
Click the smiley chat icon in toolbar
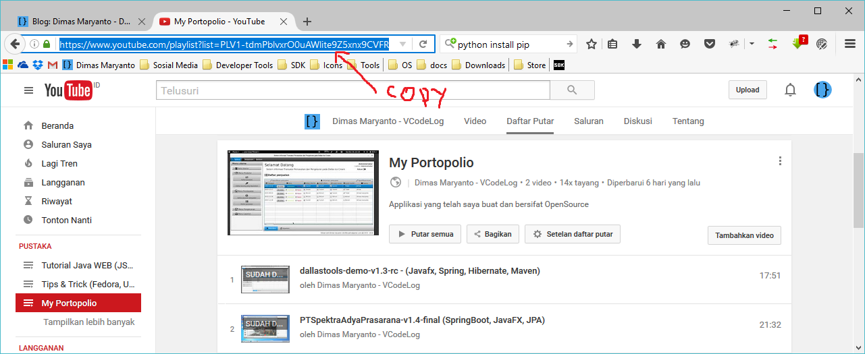tap(685, 44)
